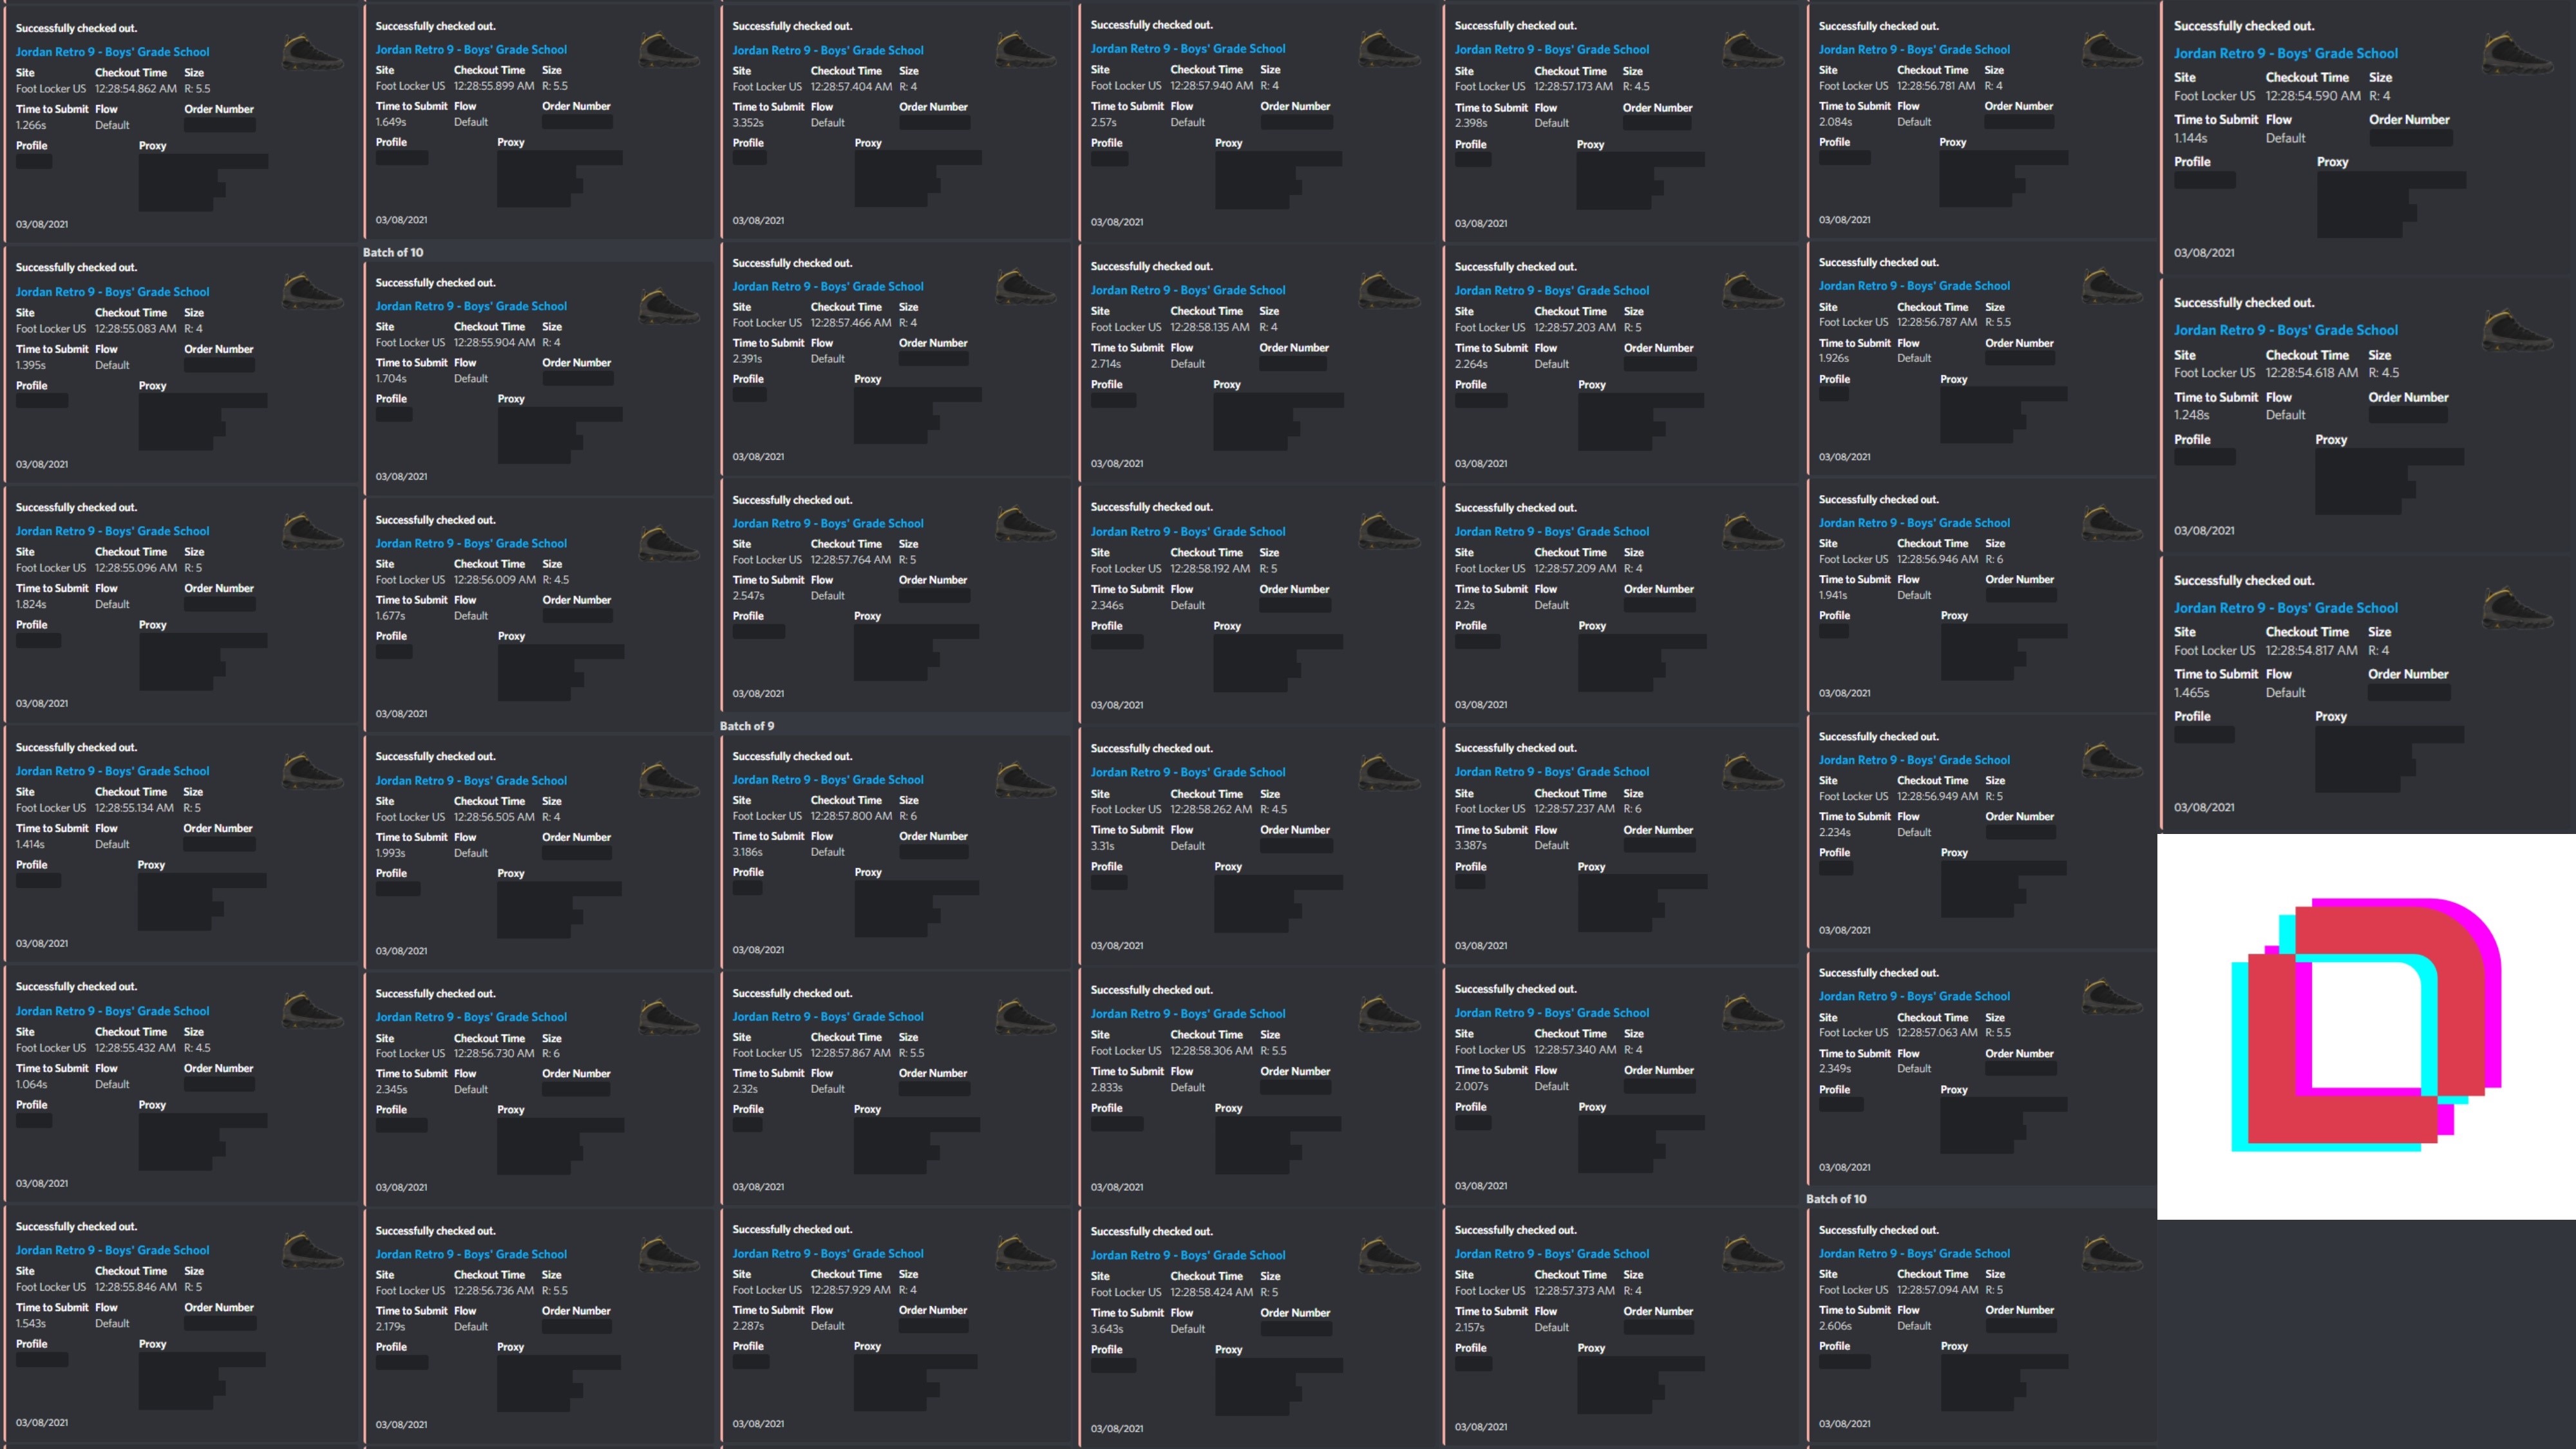Open shoe thumbnail in 12:28:54.862 AM checkout card

click(x=313, y=52)
